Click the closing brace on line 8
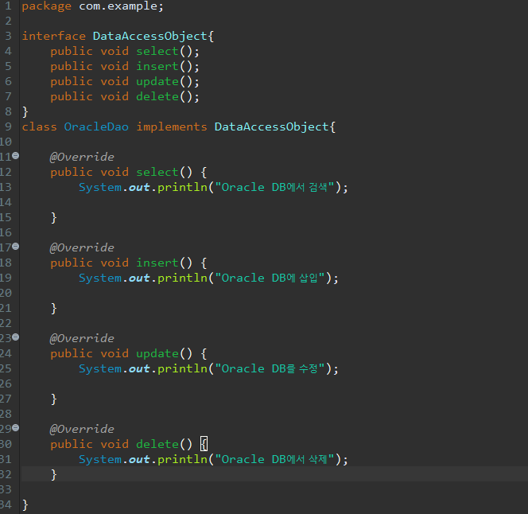The height and width of the screenshot is (514, 528). point(25,112)
